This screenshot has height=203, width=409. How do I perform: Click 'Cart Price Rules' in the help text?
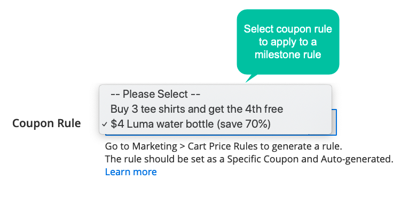pos(223,146)
